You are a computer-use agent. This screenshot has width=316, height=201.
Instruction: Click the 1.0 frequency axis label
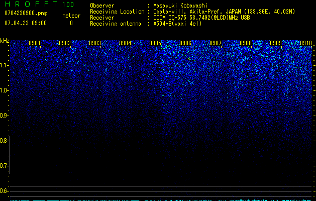tap(4, 90)
